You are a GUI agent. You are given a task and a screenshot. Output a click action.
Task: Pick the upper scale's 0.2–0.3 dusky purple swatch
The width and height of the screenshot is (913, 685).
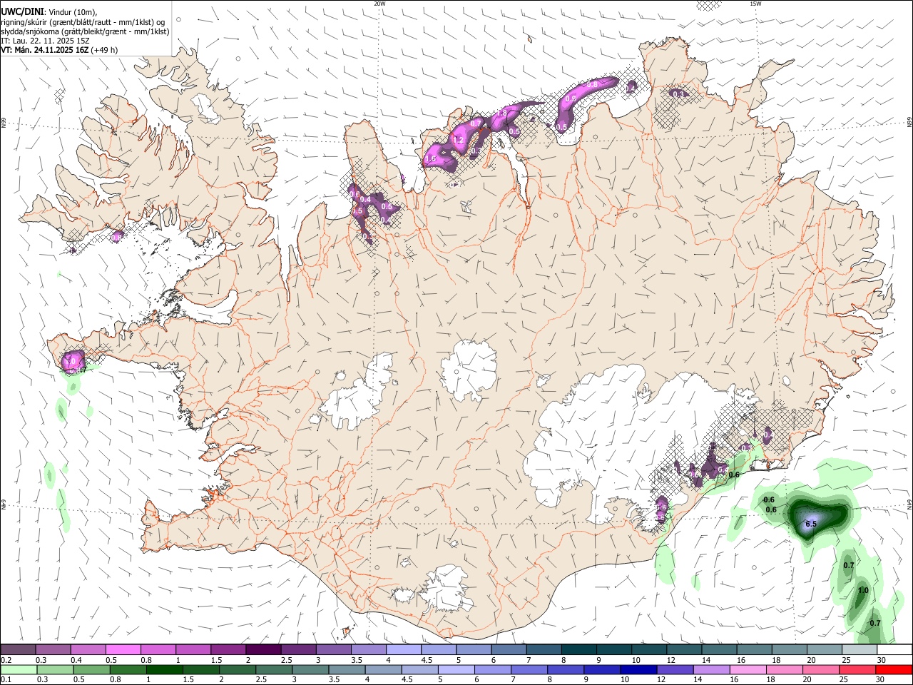[18, 649]
